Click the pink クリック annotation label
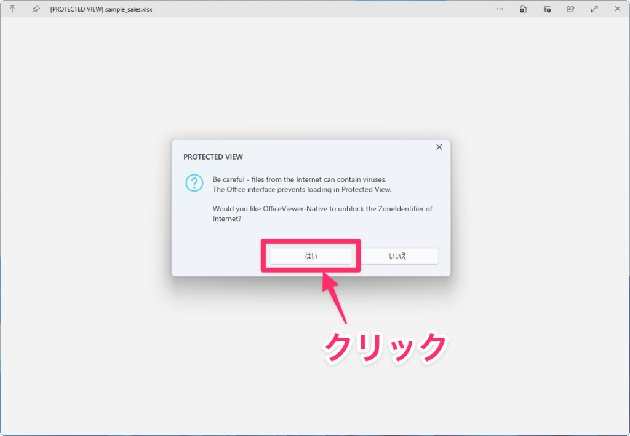Screen dimensions: 630x436 click(x=385, y=347)
